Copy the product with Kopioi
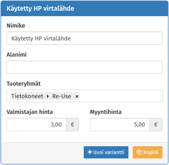The width and height of the screenshot is (169, 165). coord(147,152)
